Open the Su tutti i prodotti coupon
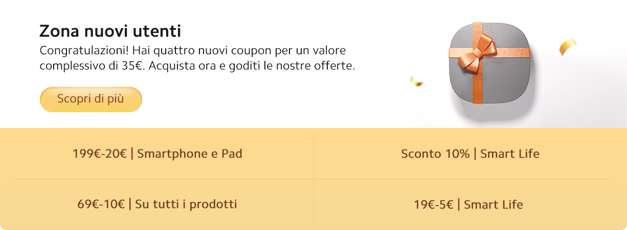Screen dimensions: 627x230 (x=186, y=205)
